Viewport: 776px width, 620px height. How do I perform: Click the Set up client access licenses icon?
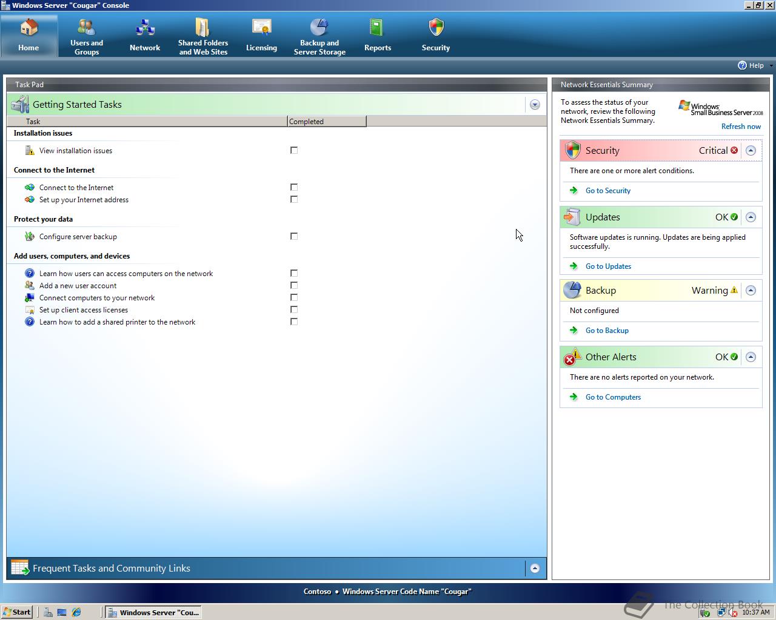[30, 309]
